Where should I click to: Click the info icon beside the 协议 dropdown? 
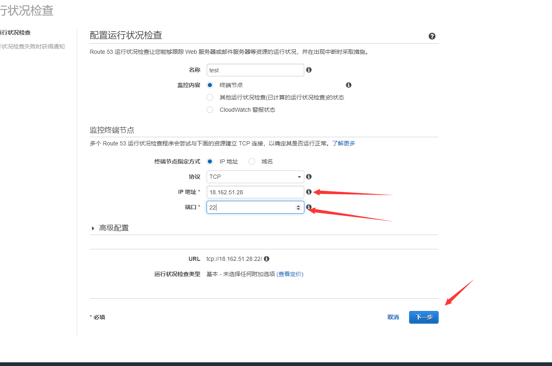click(309, 177)
